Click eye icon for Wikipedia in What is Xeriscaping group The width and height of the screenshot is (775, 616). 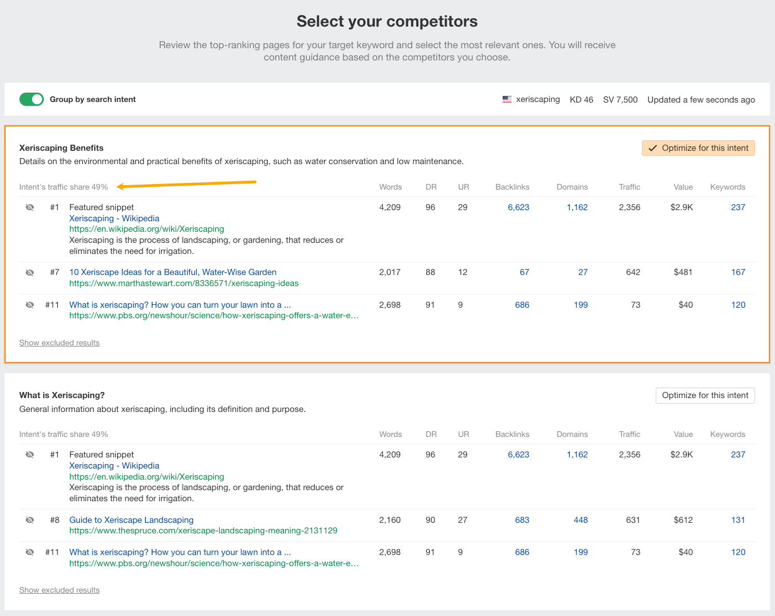pos(30,455)
